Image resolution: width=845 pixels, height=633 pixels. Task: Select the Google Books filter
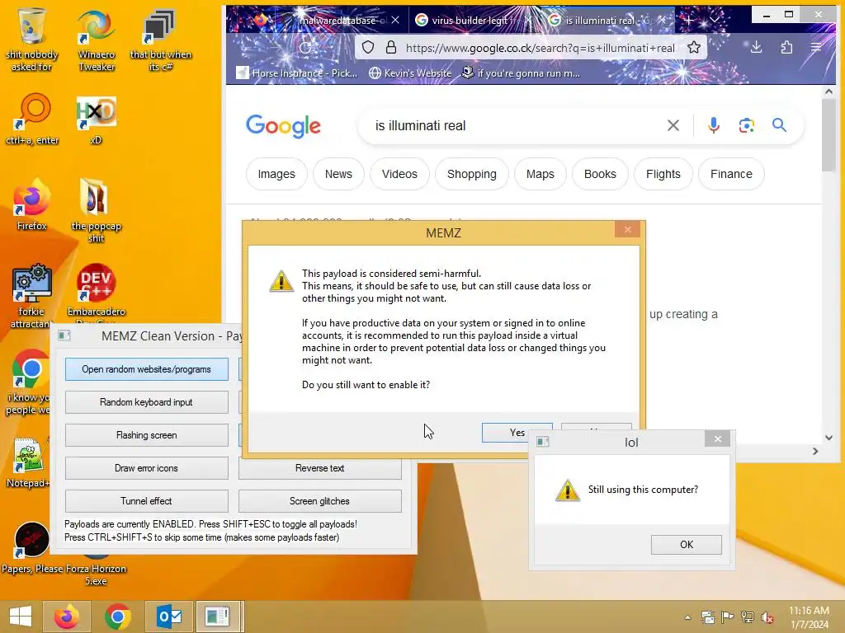[x=600, y=174]
